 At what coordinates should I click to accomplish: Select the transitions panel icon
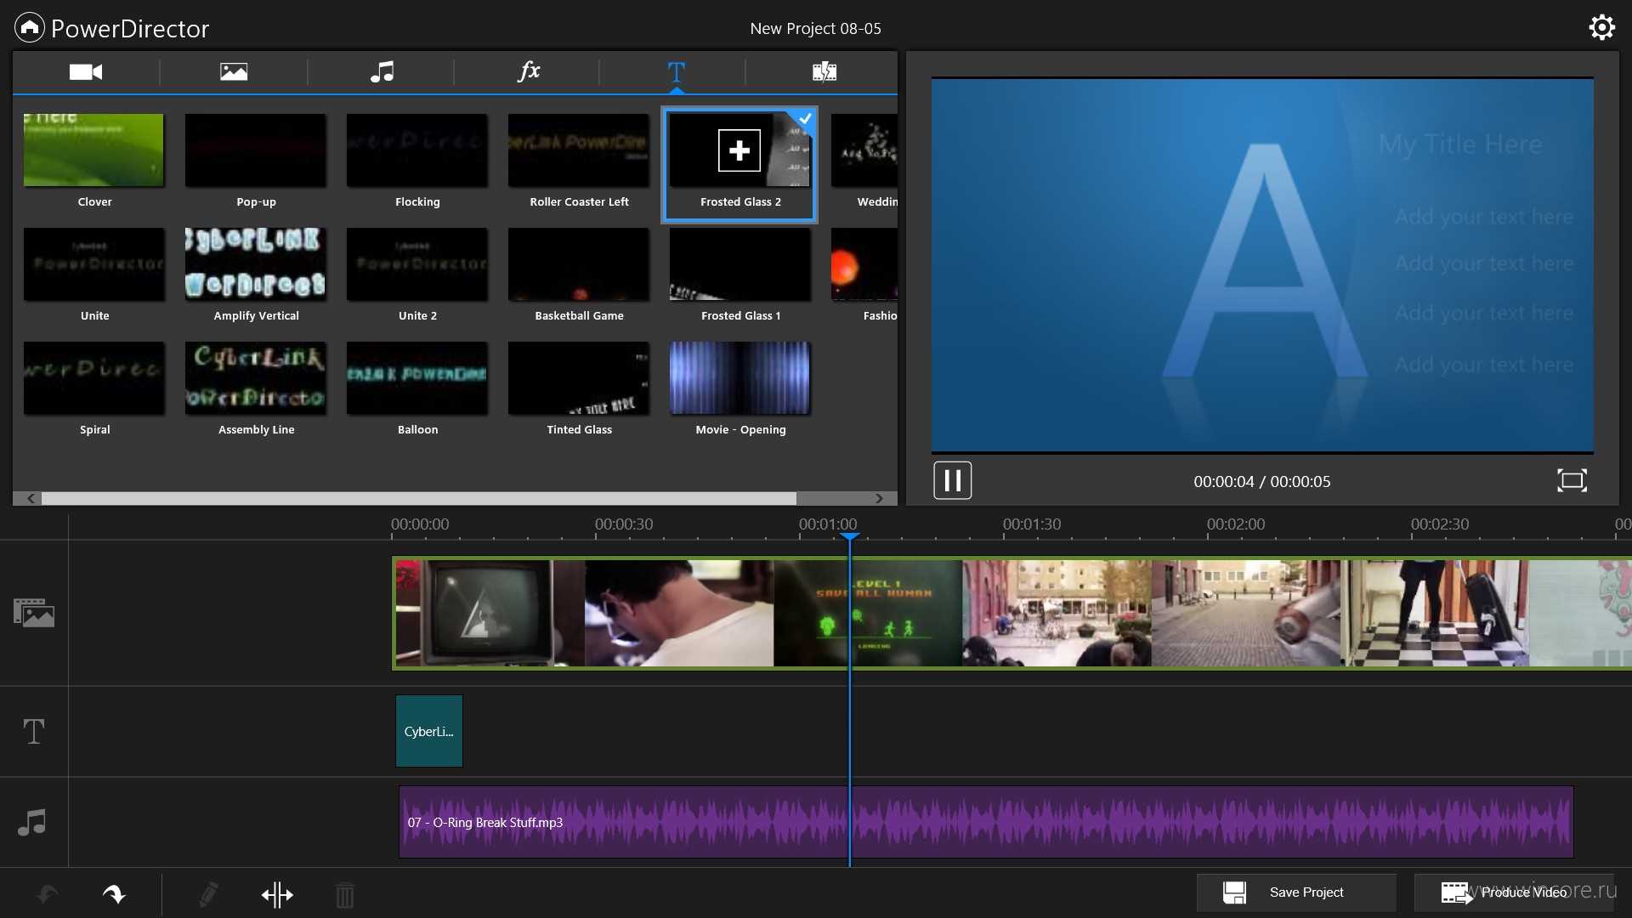[x=824, y=71]
